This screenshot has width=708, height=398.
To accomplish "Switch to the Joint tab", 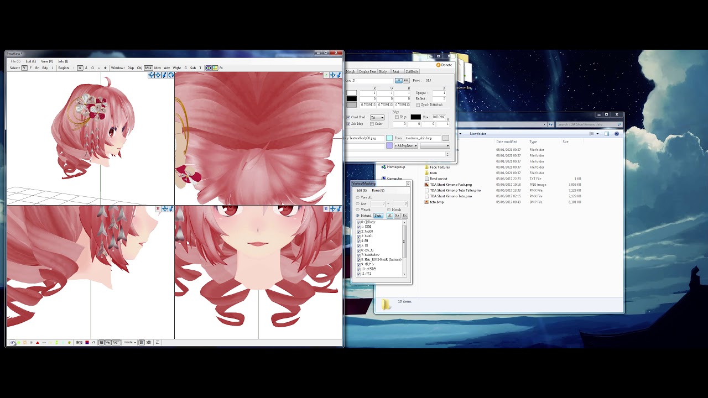I will pos(396,72).
